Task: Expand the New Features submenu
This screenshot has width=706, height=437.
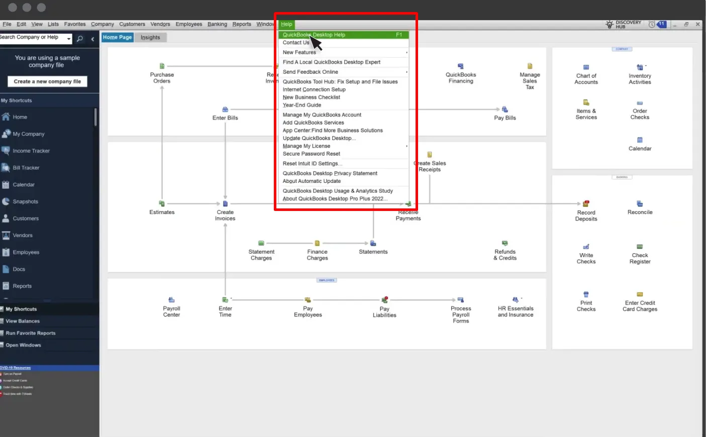Action: coord(407,52)
